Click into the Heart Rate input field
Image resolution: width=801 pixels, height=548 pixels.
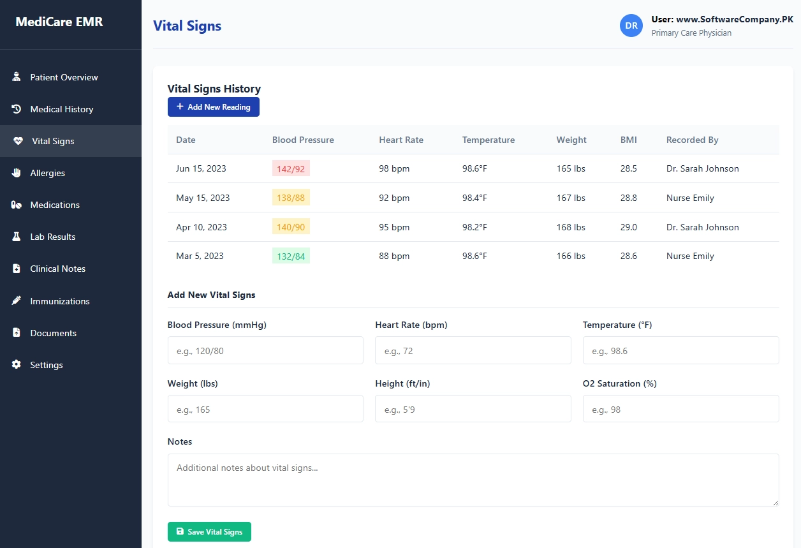pos(473,350)
